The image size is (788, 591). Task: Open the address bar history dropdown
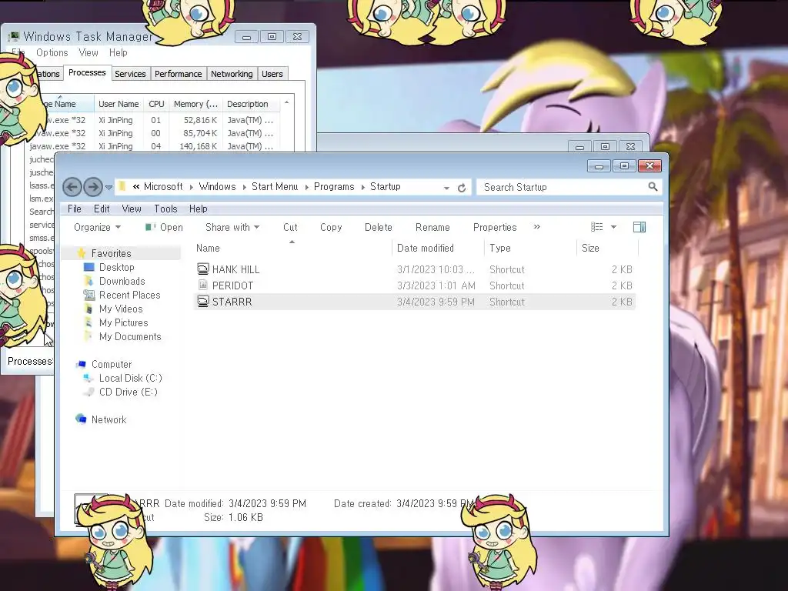[446, 188]
